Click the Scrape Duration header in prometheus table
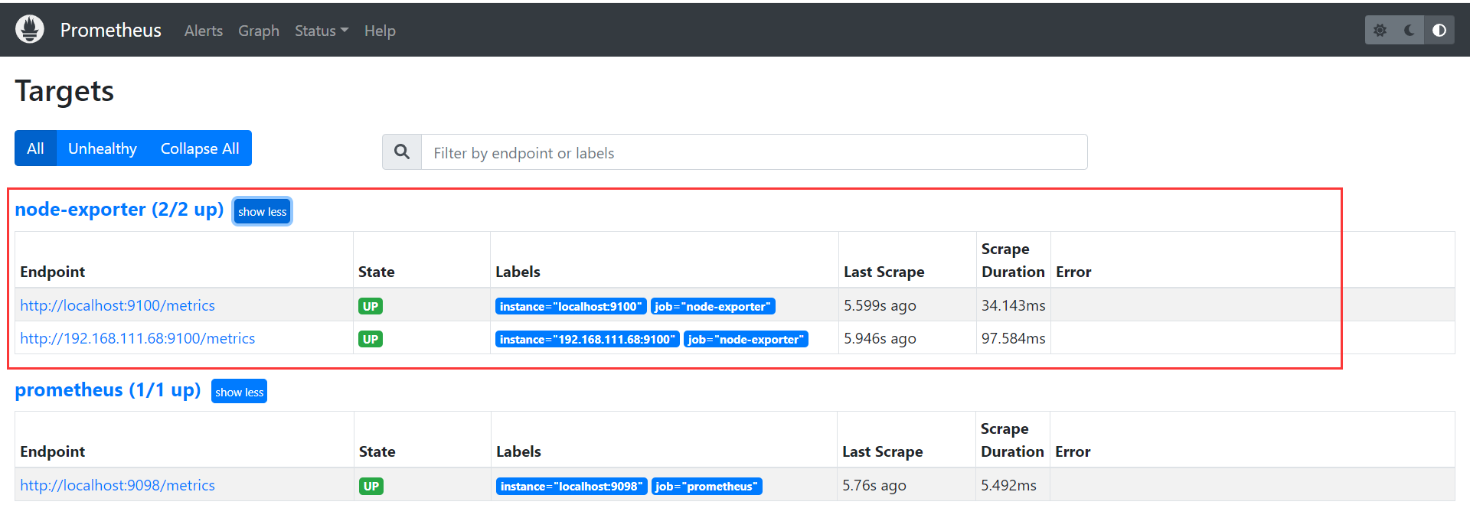The width and height of the screenshot is (1470, 531). (1012, 440)
